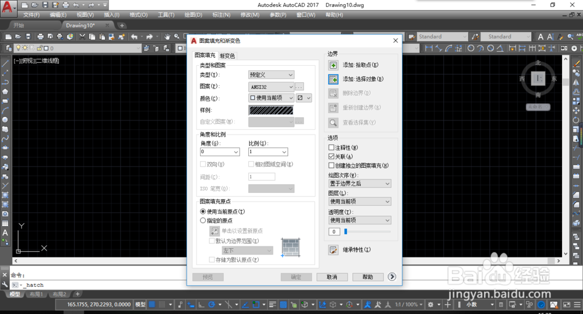Viewport: 583px width, 314px height.
Task: Click the Help (帮助) button in dialog
Action: (x=368, y=277)
